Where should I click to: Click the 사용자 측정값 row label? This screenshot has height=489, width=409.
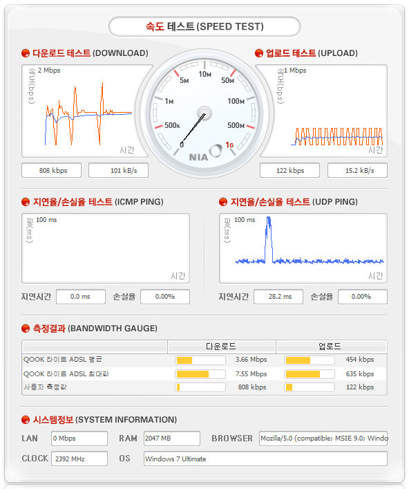pyautogui.click(x=45, y=387)
